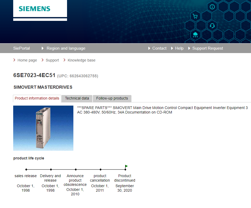Viewport: 251px width, 208px height.
Task: Go to Knowledge base breadcrumb
Action: pos(81,60)
